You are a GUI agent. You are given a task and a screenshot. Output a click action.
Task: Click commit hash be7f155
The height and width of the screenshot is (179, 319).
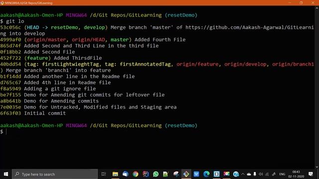(10, 95)
